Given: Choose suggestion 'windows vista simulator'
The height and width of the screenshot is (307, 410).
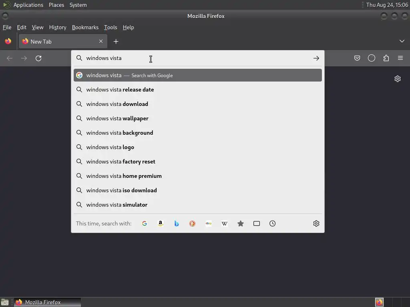Looking at the screenshot, I should [x=198, y=205].
